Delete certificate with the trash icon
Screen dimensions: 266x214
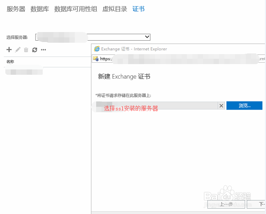pyautogui.click(x=26, y=50)
